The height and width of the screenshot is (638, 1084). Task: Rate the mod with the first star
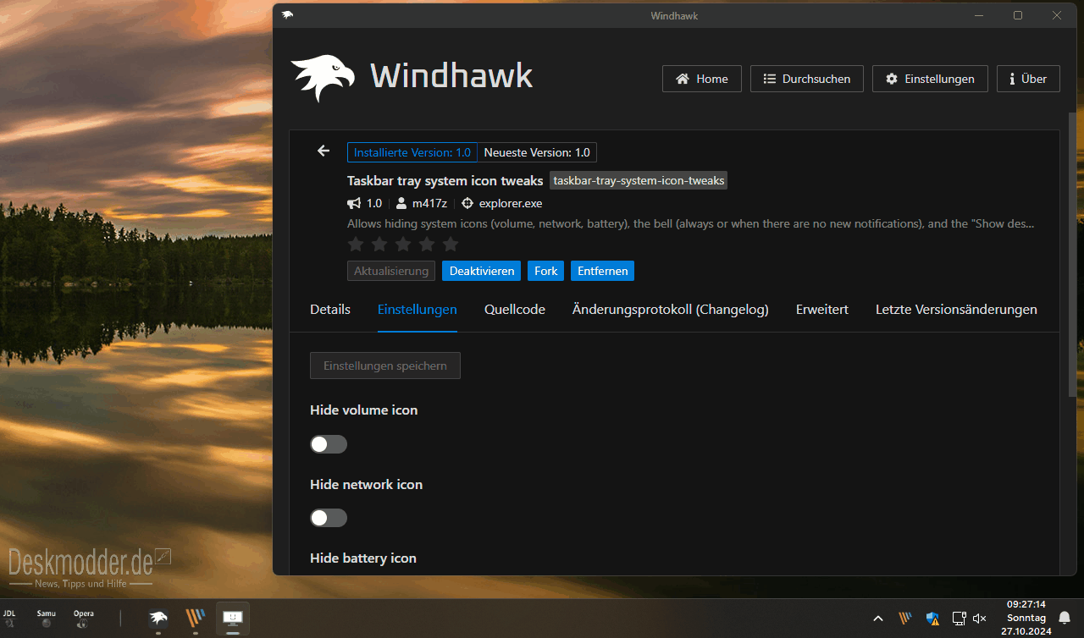356,245
